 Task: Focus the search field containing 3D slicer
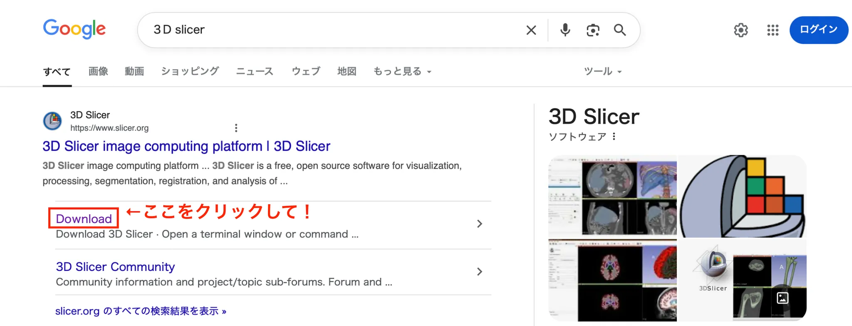(x=333, y=30)
